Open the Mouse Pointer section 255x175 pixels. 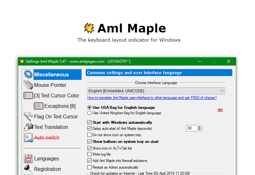(50, 85)
